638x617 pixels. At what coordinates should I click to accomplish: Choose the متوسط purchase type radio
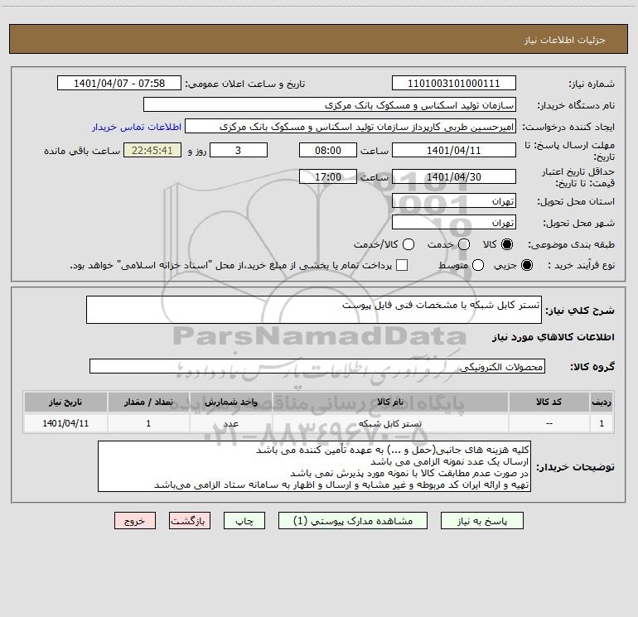[x=478, y=265]
